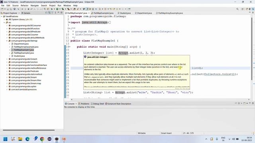This screenshot has width=255, height=143.
Task: Click the Save toolbar icon
Action: tap(8, 9)
